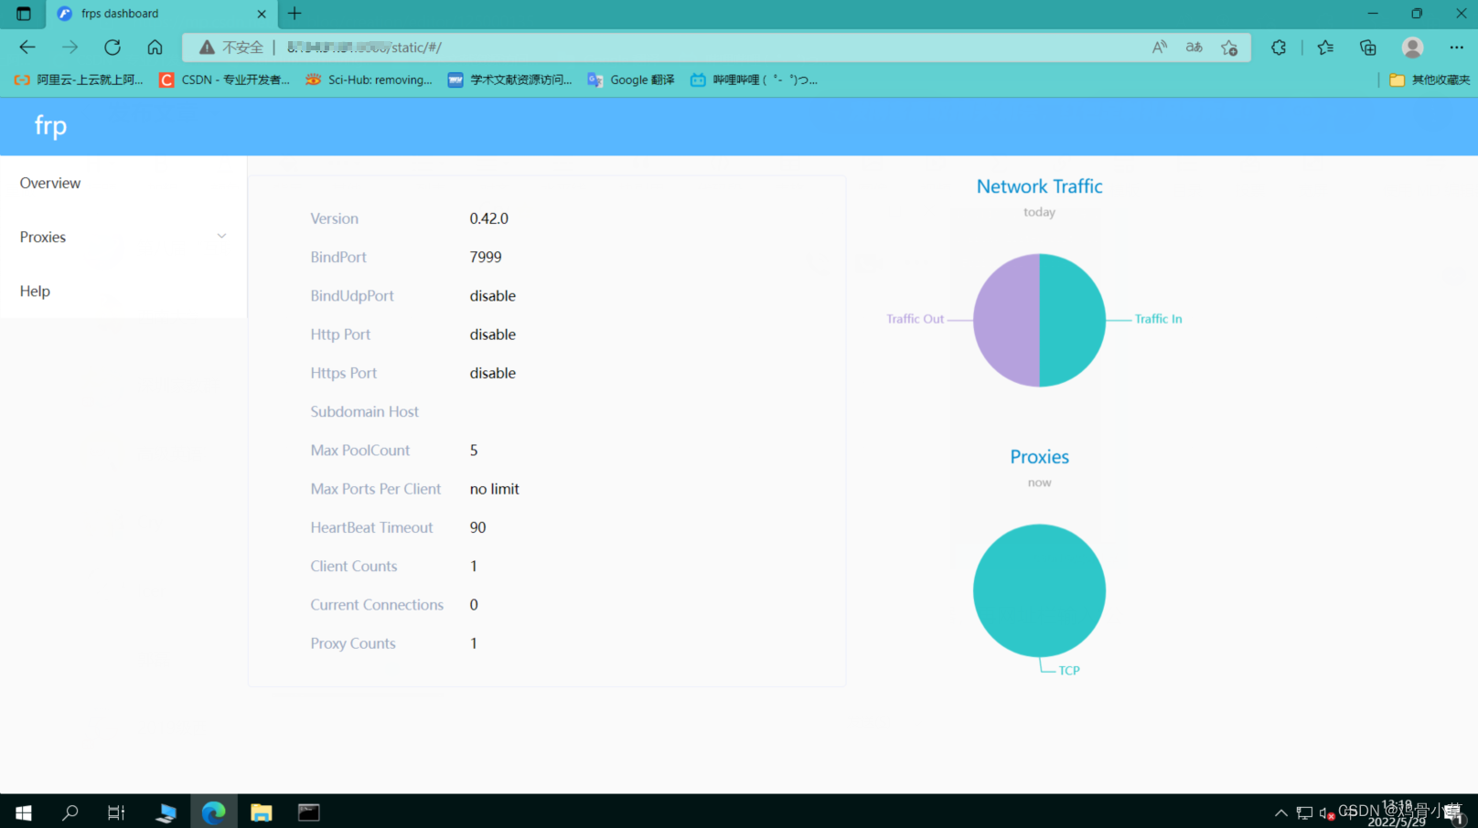
Task: Open Windows taskbar search
Action: (x=70, y=812)
